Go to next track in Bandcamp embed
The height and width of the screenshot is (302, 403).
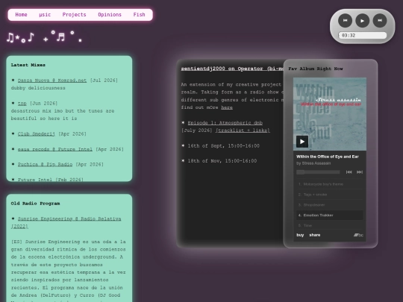point(360,172)
